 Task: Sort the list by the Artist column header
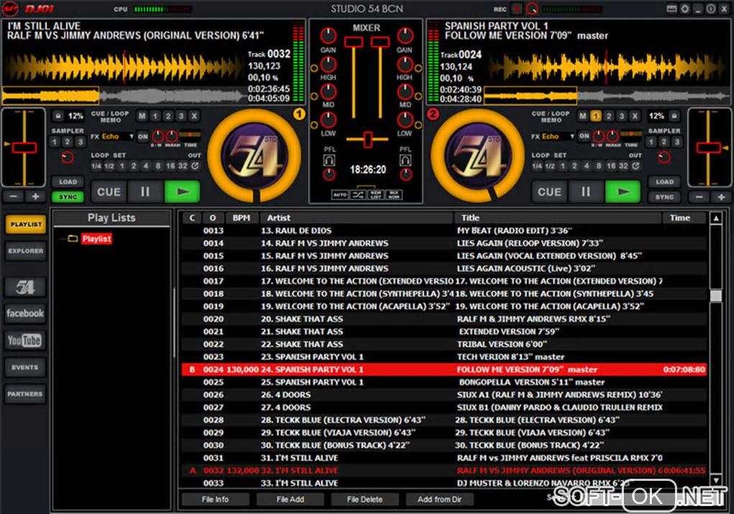[356, 217]
